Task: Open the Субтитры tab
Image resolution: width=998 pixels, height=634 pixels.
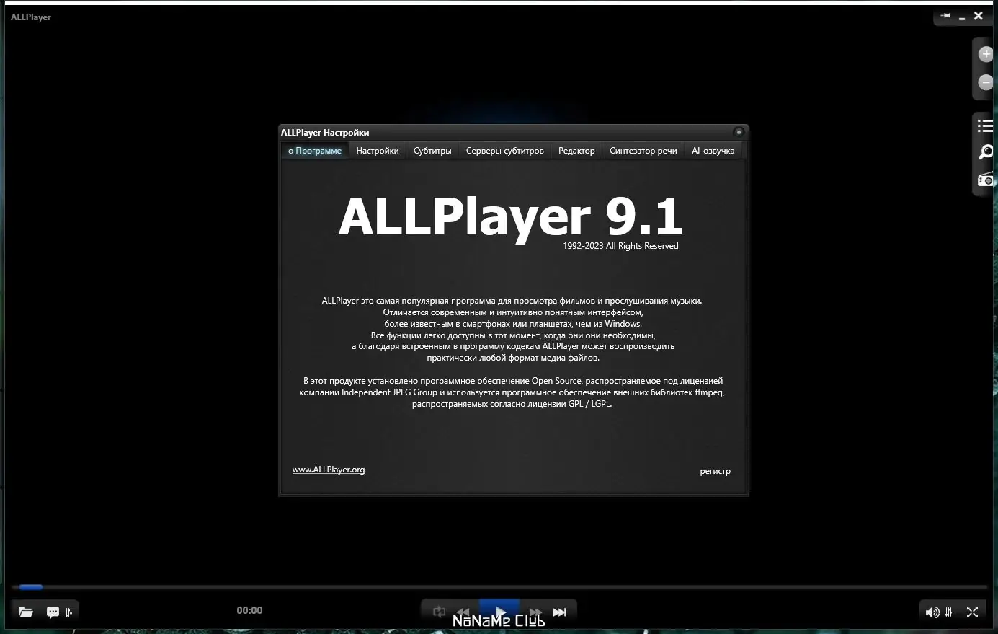Action: pyautogui.click(x=432, y=151)
